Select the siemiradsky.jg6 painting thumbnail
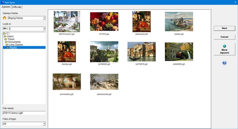This screenshot has width=238, height=129. pyautogui.click(x=67, y=82)
